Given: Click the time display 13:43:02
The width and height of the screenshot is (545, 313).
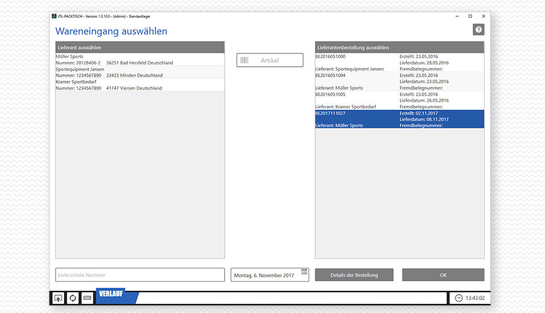Looking at the screenshot, I should [x=475, y=298].
